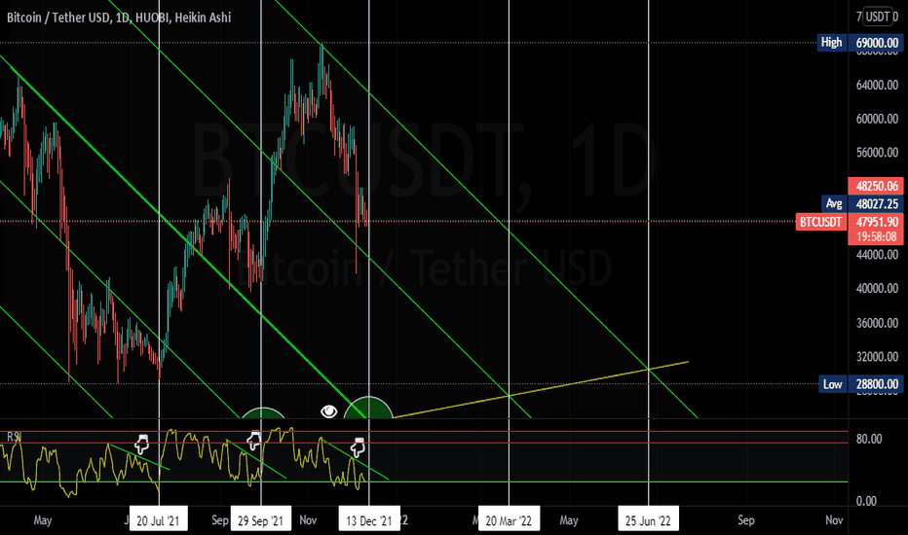Click the RSI indicator label
908x535 pixels.
tap(14, 437)
